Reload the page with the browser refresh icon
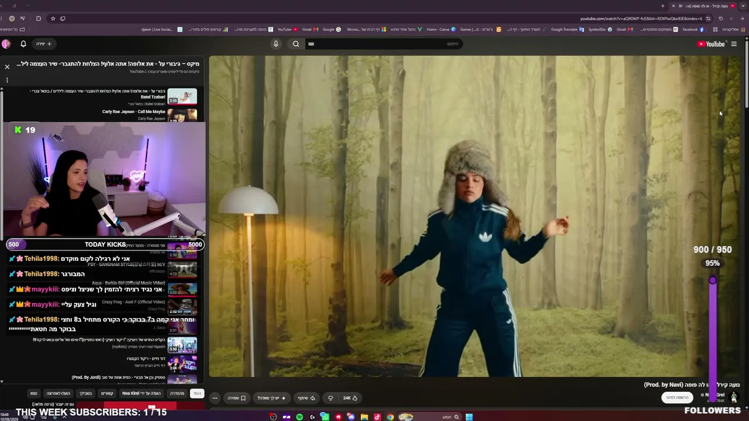The height and width of the screenshot is (421, 749). pos(721,19)
